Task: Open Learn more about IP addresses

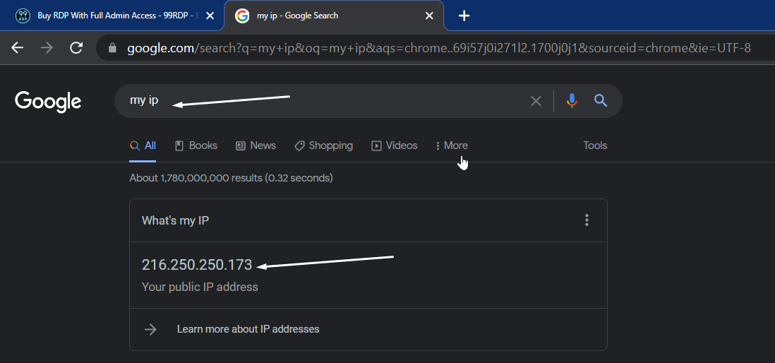Action: (248, 329)
